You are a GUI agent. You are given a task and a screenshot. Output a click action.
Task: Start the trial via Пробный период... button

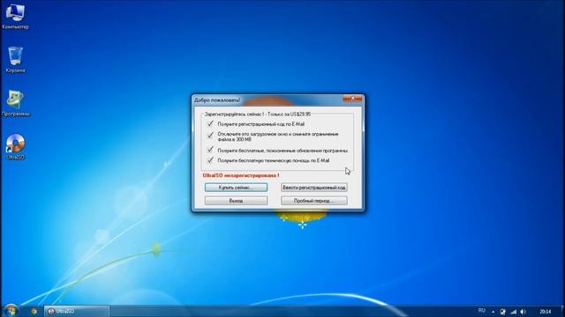pos(314,201)
